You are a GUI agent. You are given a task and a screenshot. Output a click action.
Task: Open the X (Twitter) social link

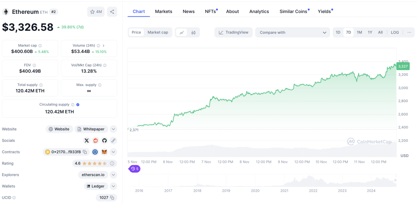coord(86,140)
